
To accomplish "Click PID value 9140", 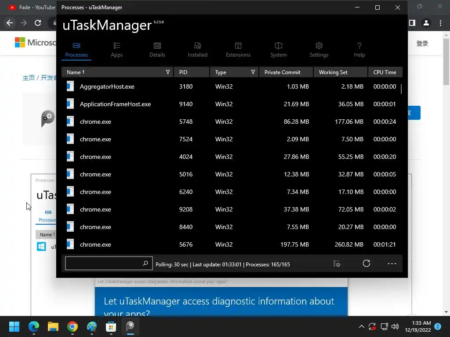I will [x=186, y=104].
